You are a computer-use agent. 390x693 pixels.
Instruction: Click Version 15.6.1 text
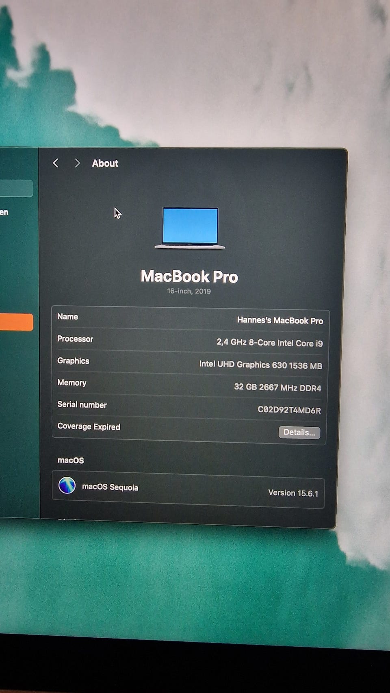click(x=293, y=493)
